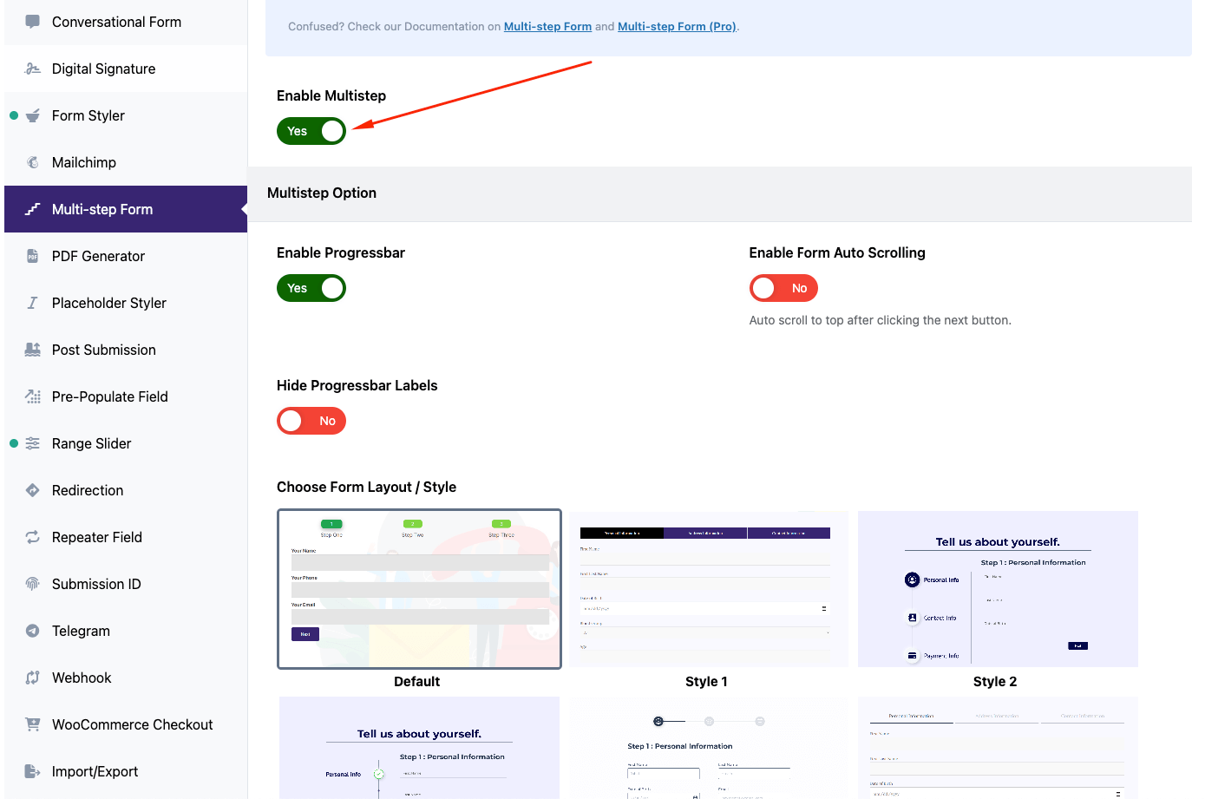Choose the Style 2 layout preview

coord(997,589)
